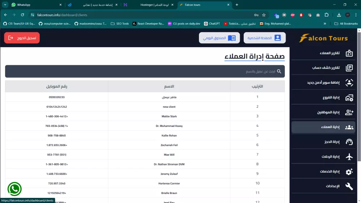Click phone number 0599339233
Image resolution: width=361 pixels, height=203 pixels.
pos(57,97)
